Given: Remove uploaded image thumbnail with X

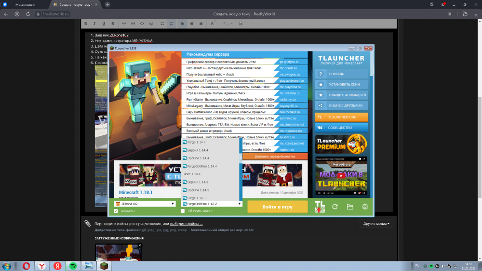Looking at the screenshot, I should point(140,245).
